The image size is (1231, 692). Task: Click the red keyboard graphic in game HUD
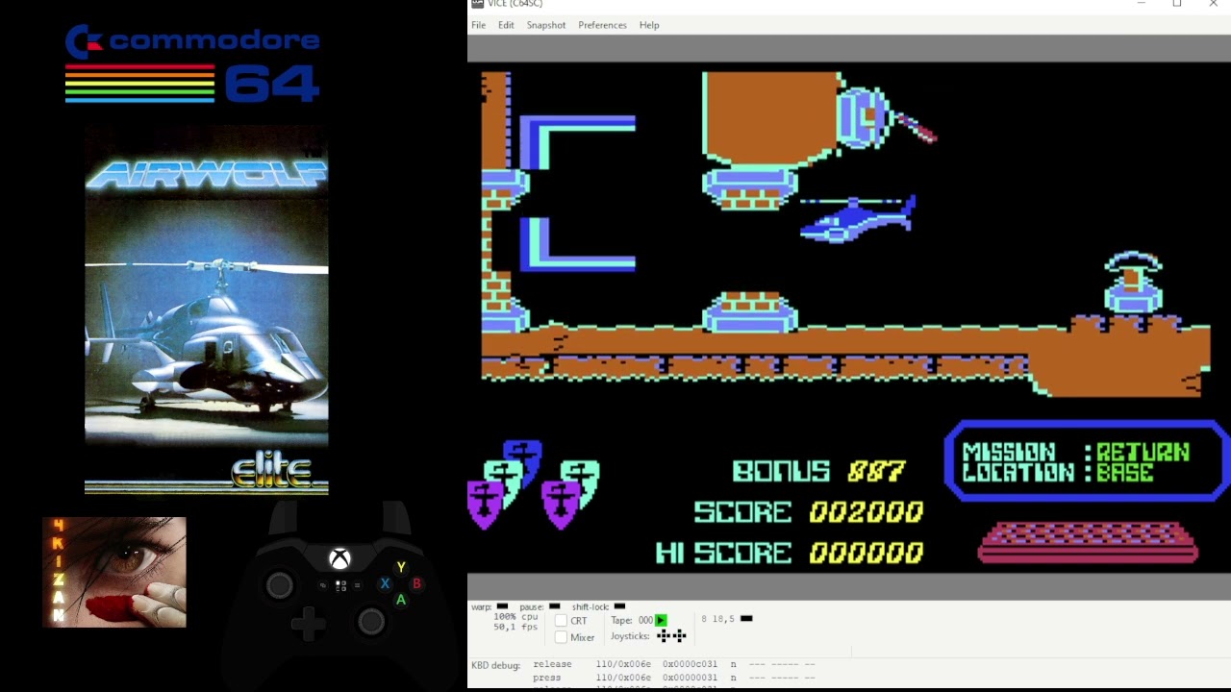click(1088, 542)
